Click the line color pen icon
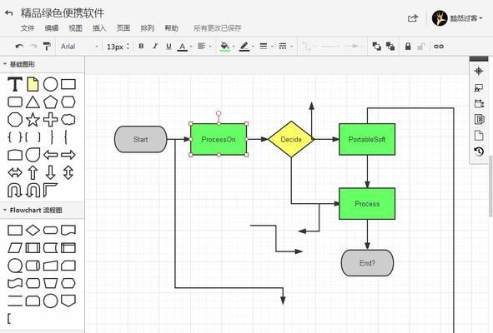The image size is (493, 333). click(x=244, y=47)
